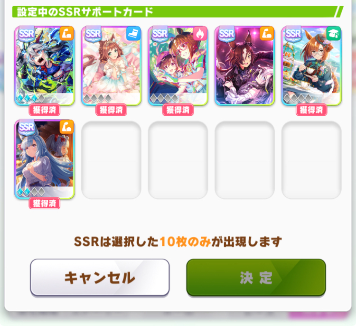Click the power-type icon on the gray-haired card
The width and height of the screenshot is (356, 326).
(66, 34)
